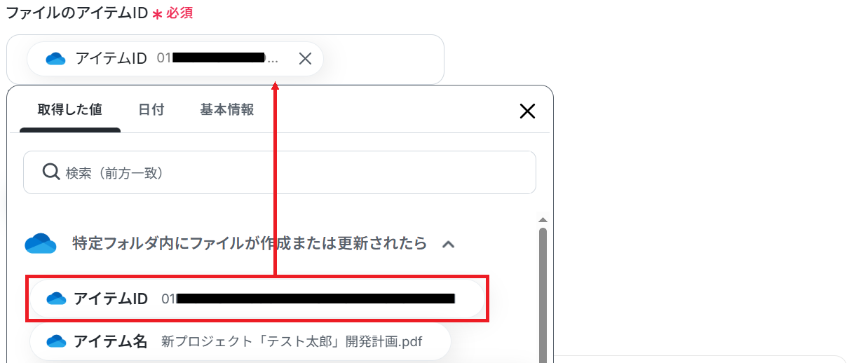856x363 pixels.
Task: Click empty space in the ファイルのアイテムID field
Action: coord(382,60)
